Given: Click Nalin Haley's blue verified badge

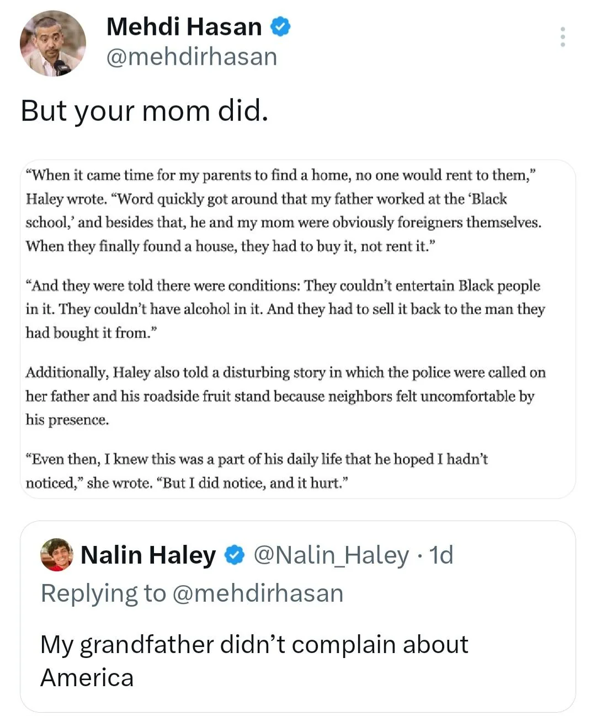Looking at the screenshot, I should pos(235,555).
